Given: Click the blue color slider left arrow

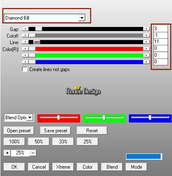Looking at the screenshot, I should click(25, 62).
